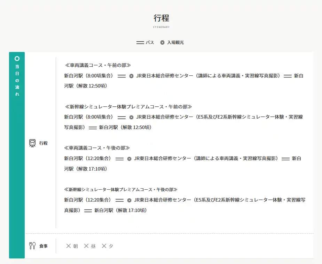Click the X mark beside 昼
Viewport: 322px width, 264px height.
[86, 246]
